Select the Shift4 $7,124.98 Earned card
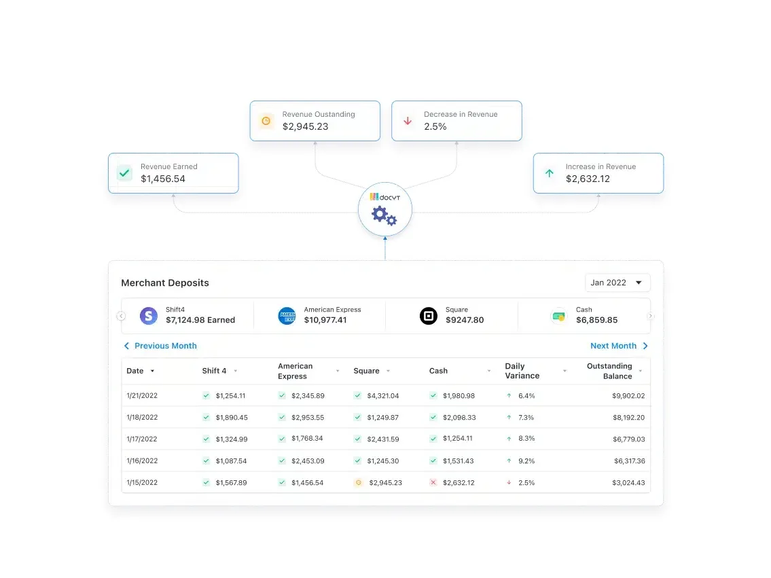Screen dimensions: 771x578 (187, 316)
